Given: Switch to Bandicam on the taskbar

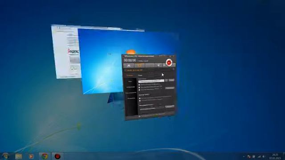Looking at the screenshot, I should click(x=57, y=156).
